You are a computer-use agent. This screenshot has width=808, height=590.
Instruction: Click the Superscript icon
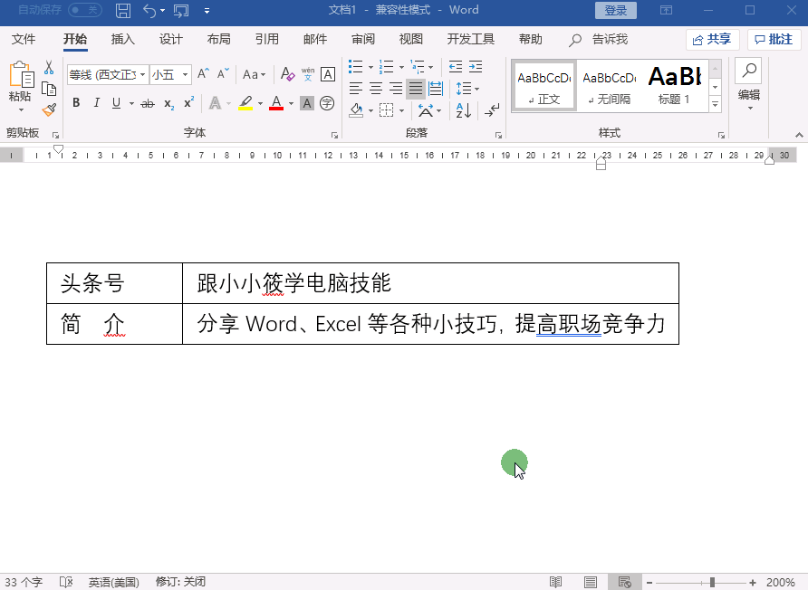click(188, 100)
